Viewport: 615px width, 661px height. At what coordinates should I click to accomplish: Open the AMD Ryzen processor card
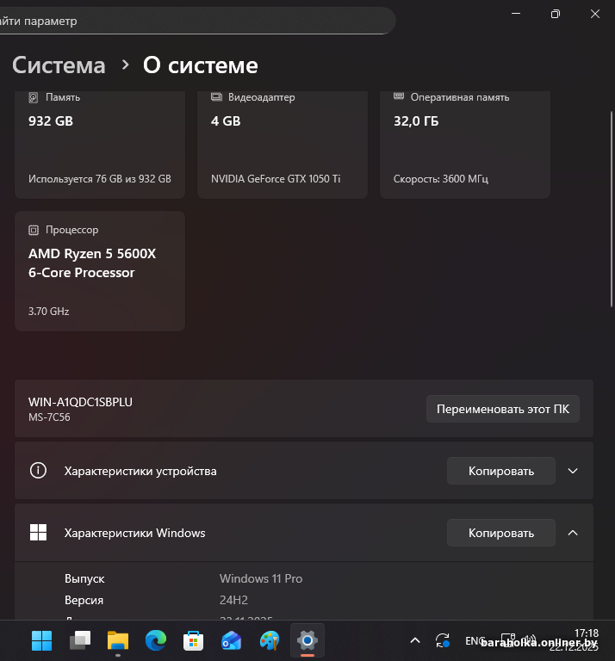[x=100, y=271]
